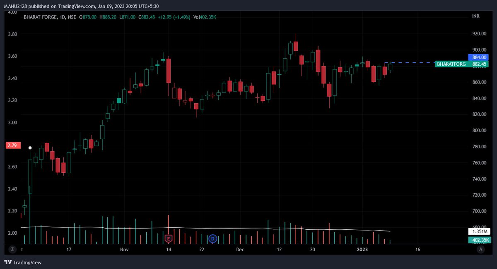This screenshot has width=497, height=269.
Task: Click the 882.45 last price label
Action: [478, 64]
